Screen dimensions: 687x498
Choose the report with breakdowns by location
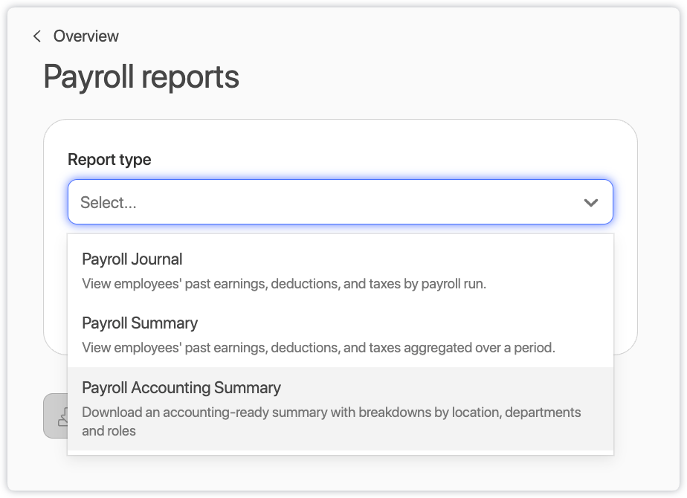[x=340, y=408]
